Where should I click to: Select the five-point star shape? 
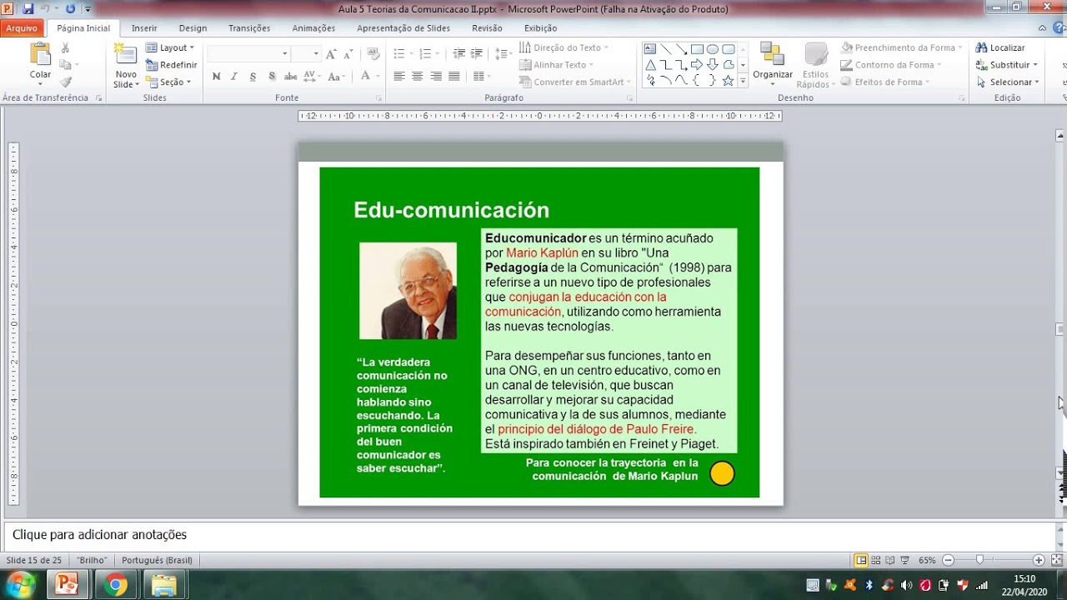(x=728, y=81)
